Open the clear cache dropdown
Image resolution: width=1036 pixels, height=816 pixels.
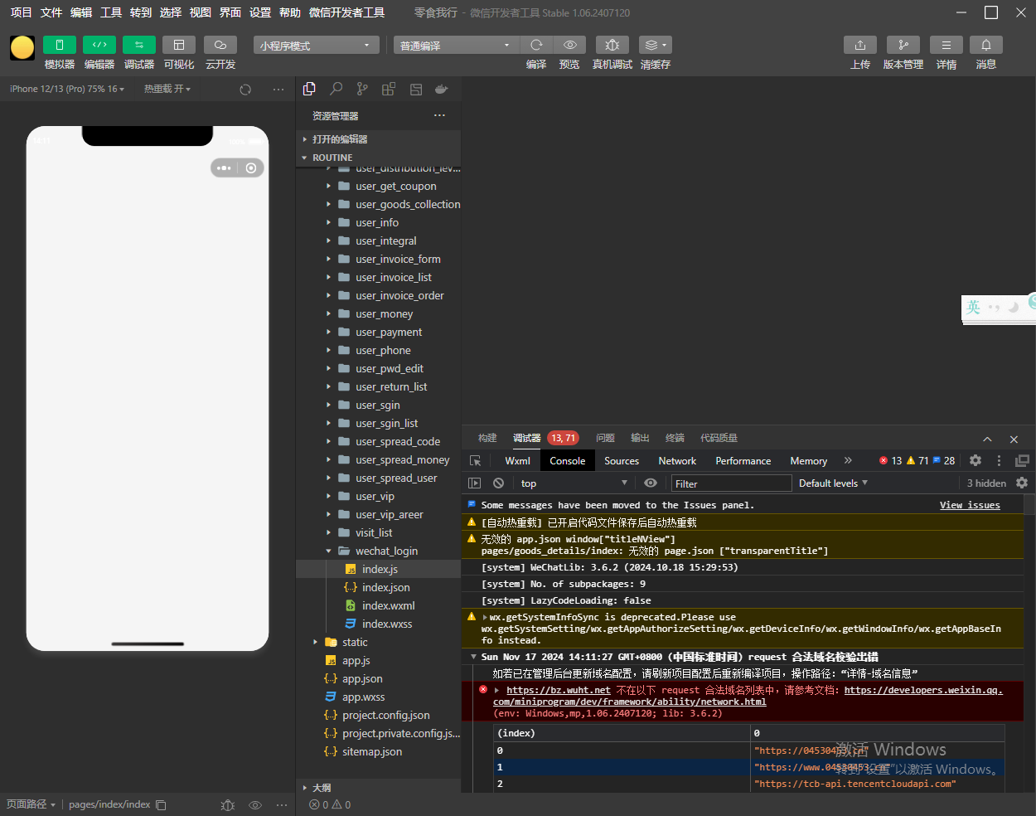(x=656, y=45)
